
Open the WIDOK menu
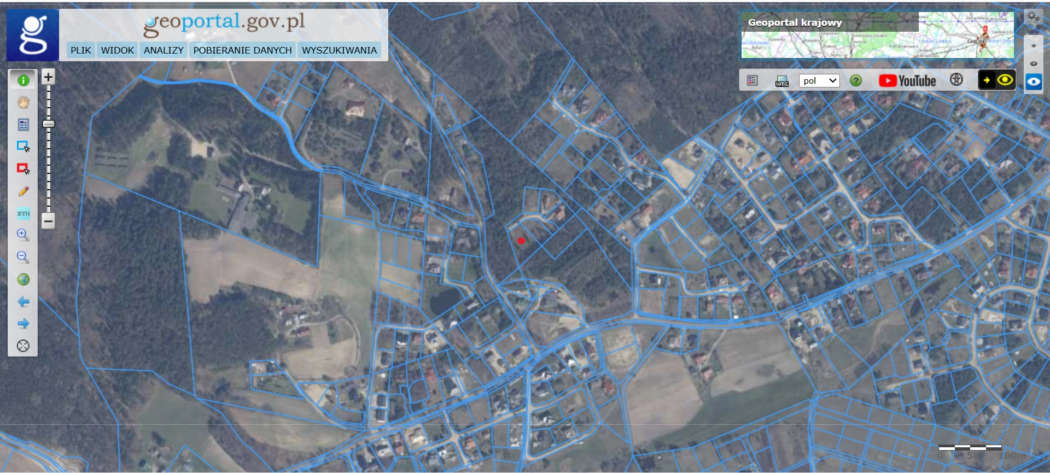pyautogui.click(x=117, y=50)
